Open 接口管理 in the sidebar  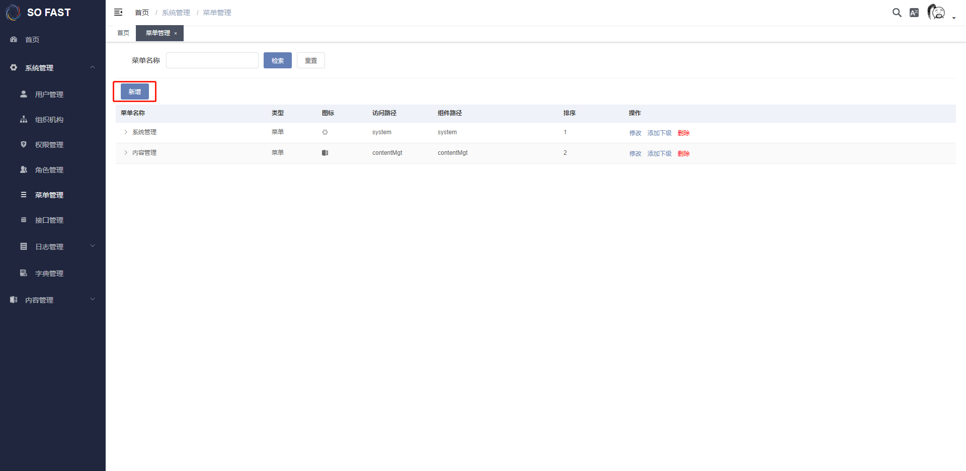pos(49,220)
